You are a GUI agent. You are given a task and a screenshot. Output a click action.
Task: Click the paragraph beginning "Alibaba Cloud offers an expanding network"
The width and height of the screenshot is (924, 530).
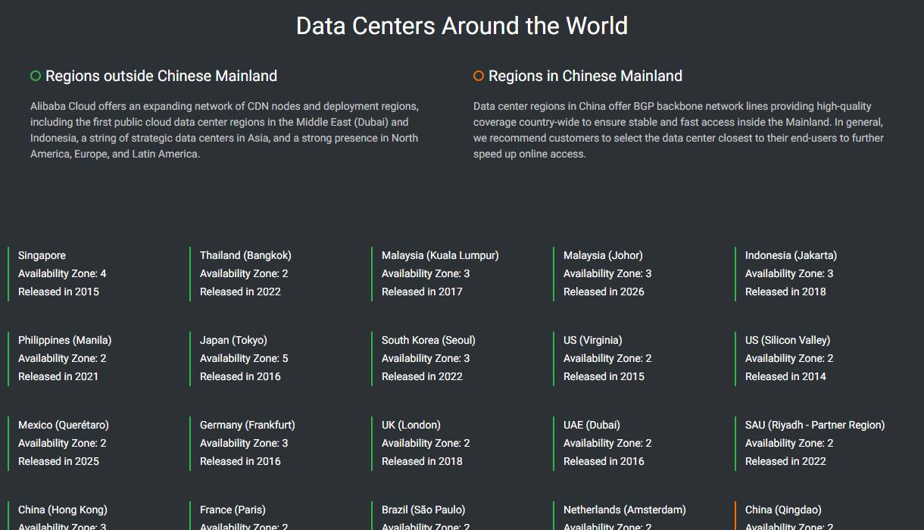225,129
